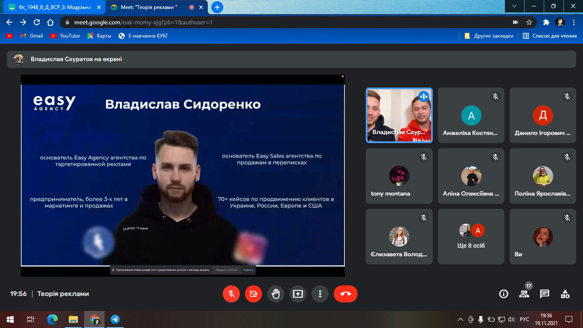Go forward in browser history

pos(23,22)
